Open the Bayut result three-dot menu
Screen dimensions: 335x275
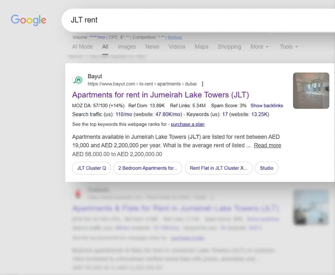tap(203, 84)
